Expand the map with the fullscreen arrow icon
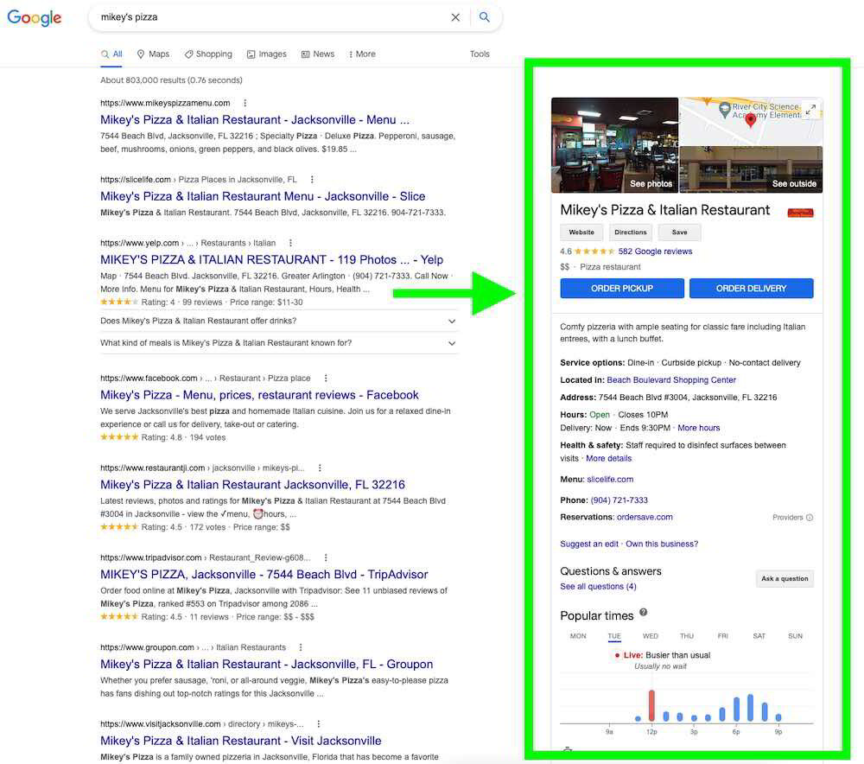 [x=810, y=109]
